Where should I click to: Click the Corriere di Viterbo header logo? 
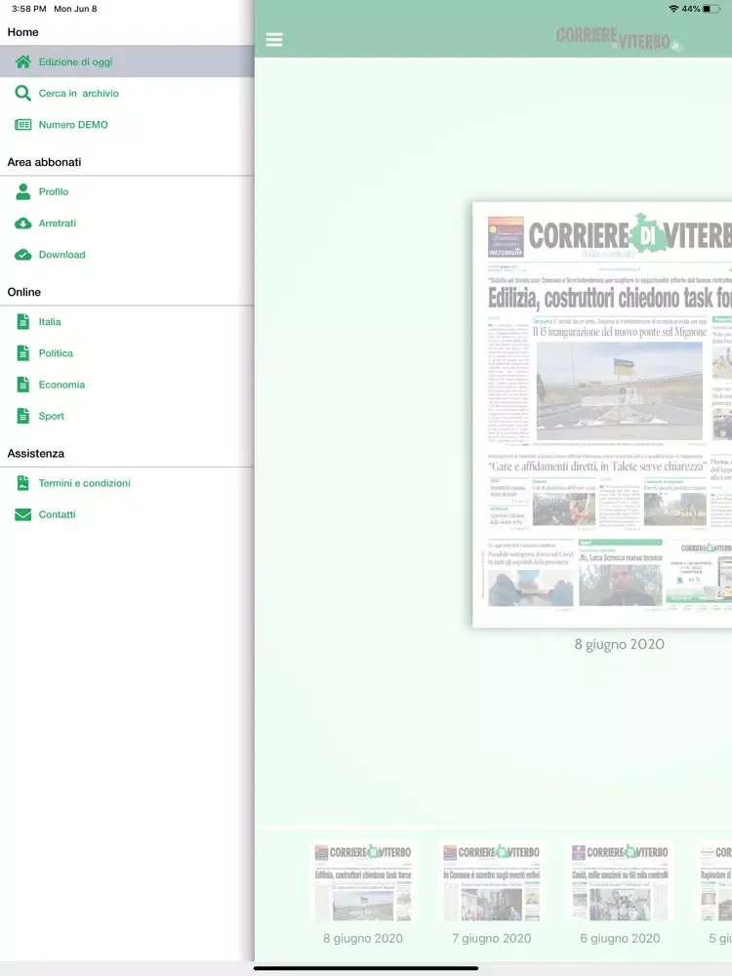click(x=620, y=39)
